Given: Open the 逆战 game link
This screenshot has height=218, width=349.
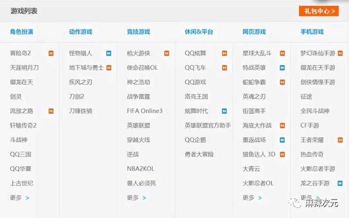Looking at the screenshot, I should pos(133,154).
